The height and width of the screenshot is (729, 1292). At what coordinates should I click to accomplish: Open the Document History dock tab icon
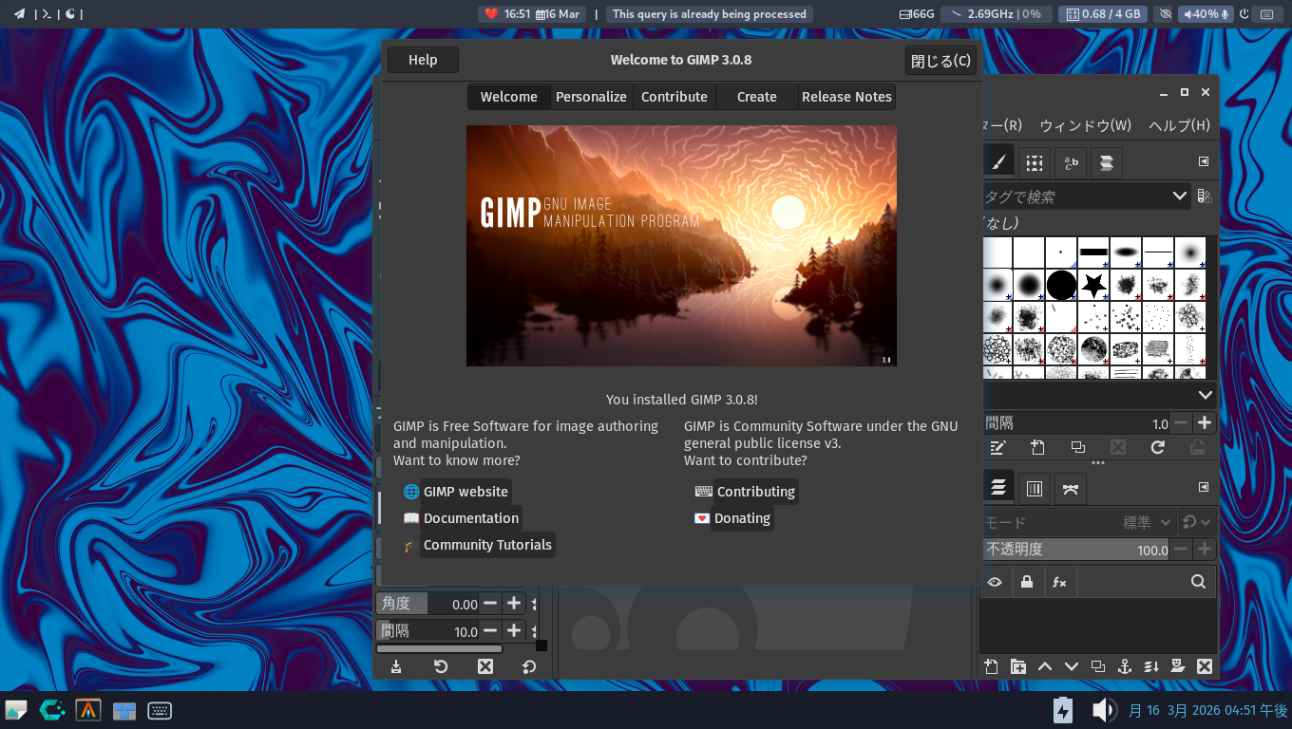coord(1107,163)
